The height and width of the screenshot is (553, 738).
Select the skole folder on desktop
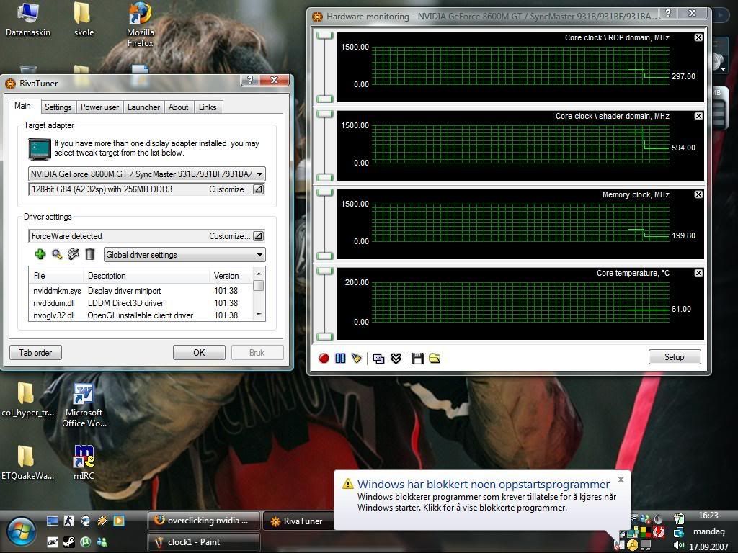coord(84,21)
